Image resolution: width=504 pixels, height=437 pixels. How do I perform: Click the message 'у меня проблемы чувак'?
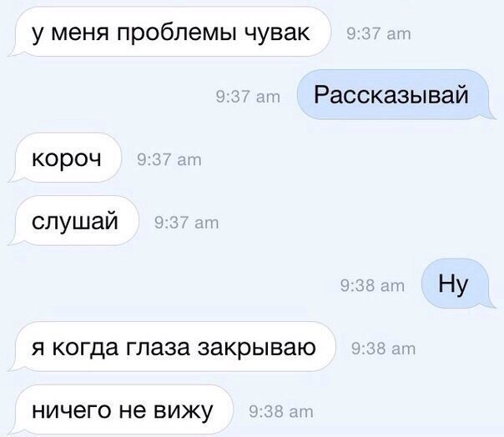[169, 32]
